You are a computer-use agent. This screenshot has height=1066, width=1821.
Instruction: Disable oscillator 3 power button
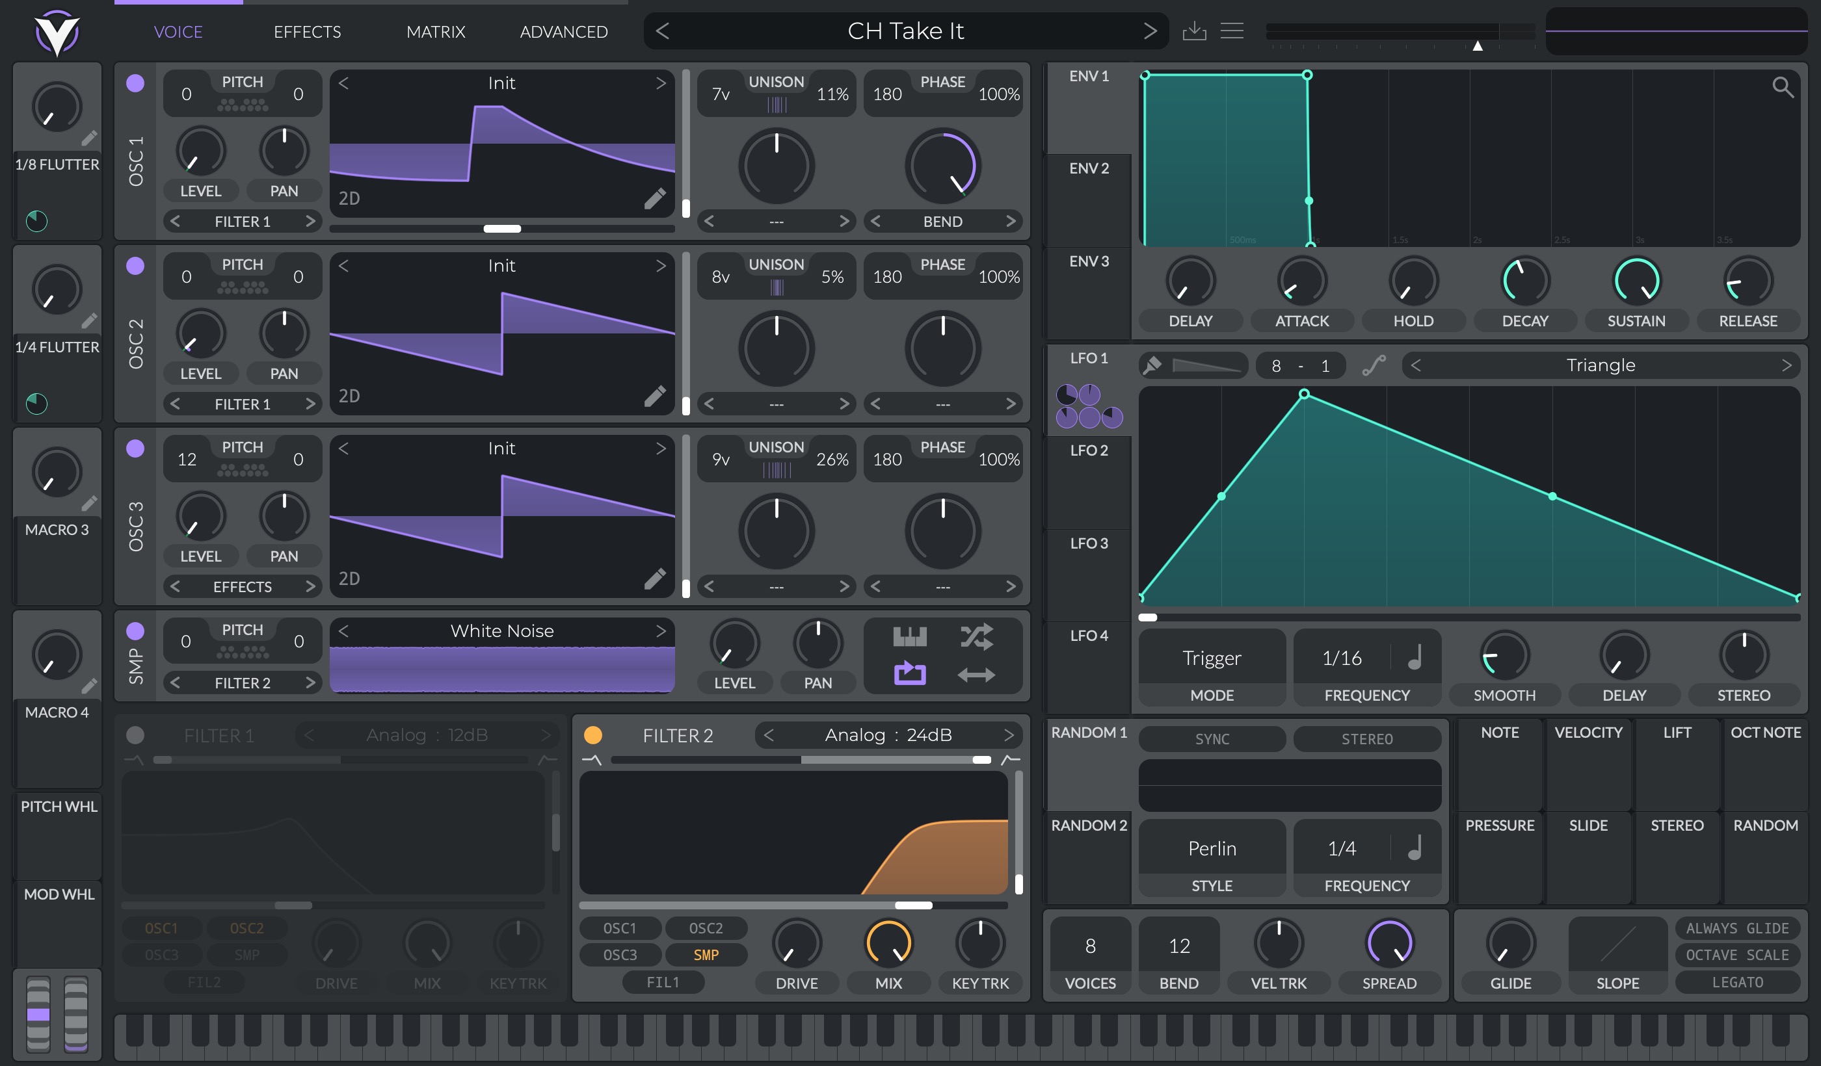tap(135, 448)
